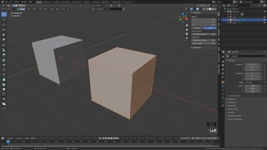Open the Render menu
This screenshot has height=150, width=267.
pyautogui.click(x=17, y=2)
